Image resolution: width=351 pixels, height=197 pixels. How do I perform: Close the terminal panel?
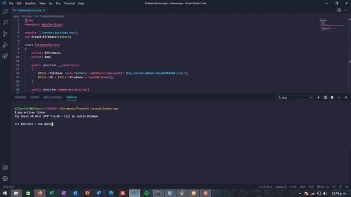346,97
